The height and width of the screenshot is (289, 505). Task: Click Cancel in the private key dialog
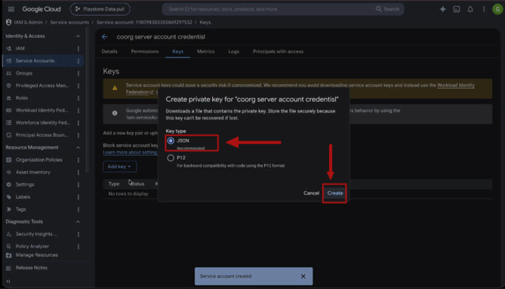(x=311, y=193)
